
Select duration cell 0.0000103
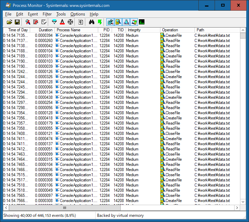(44, 61)
